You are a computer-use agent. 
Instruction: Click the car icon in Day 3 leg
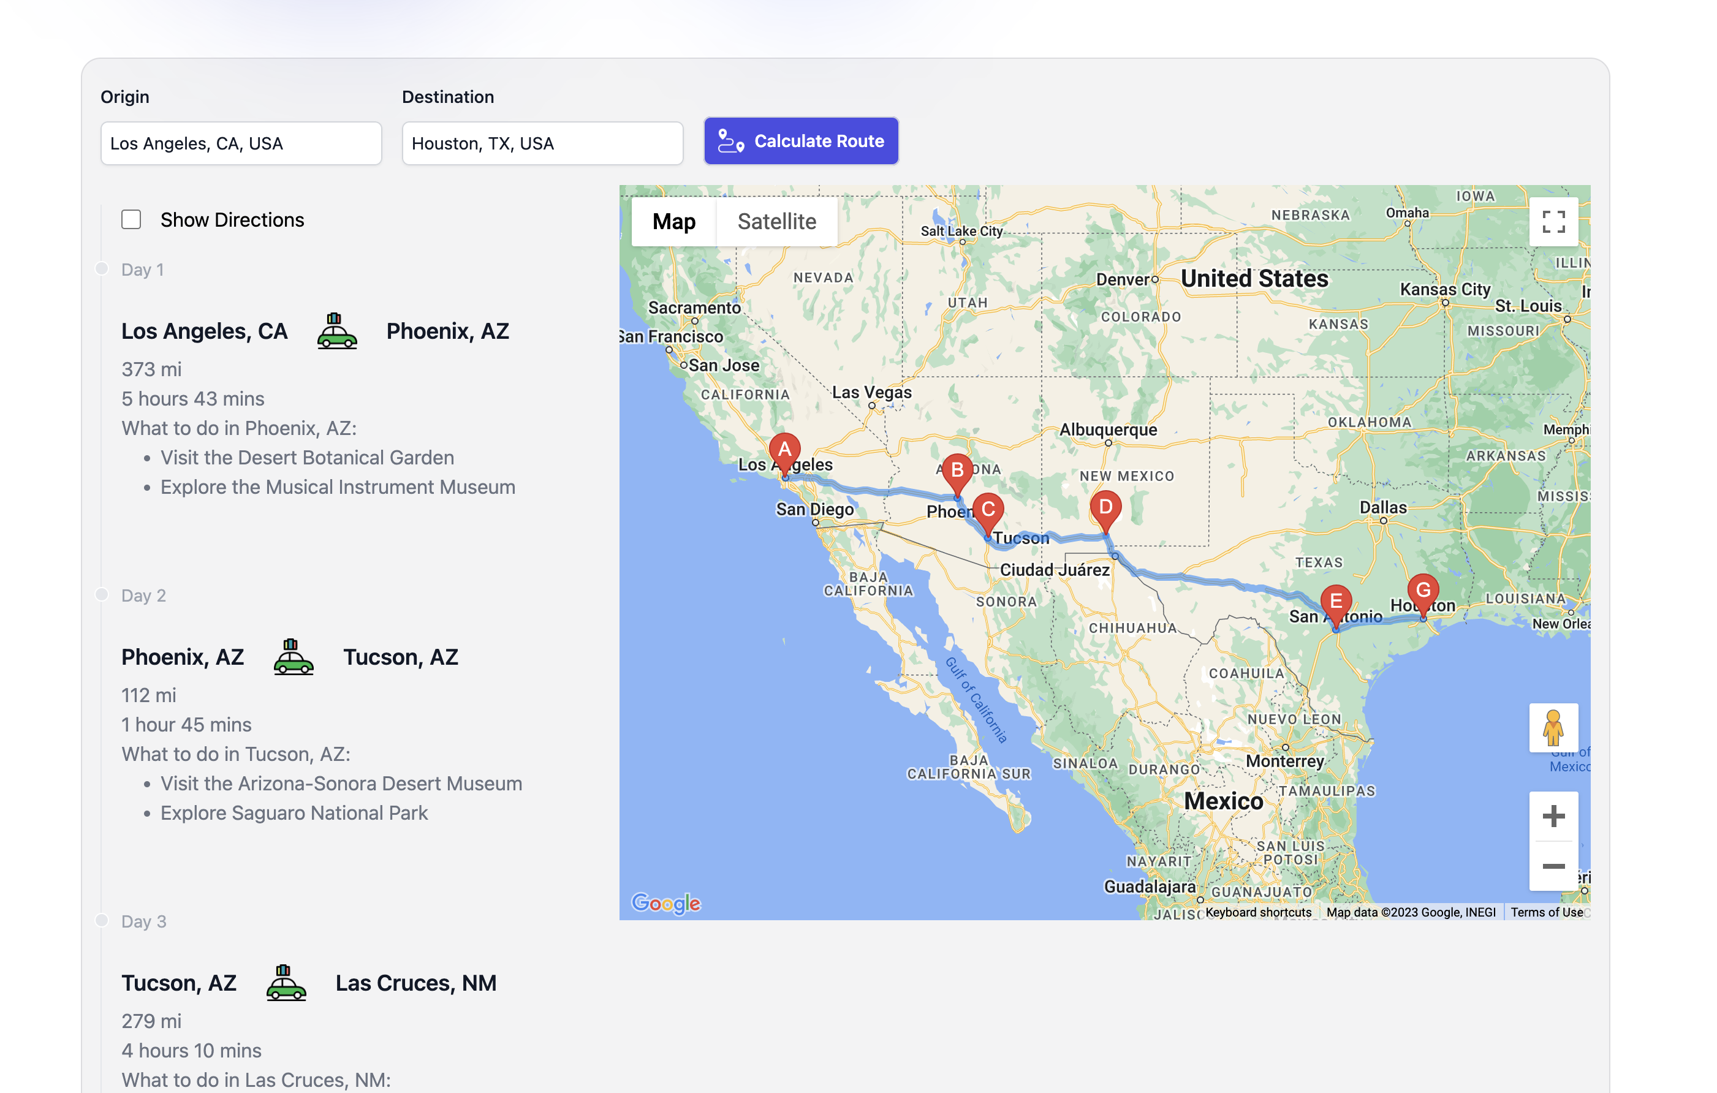[x=286, y=983]
